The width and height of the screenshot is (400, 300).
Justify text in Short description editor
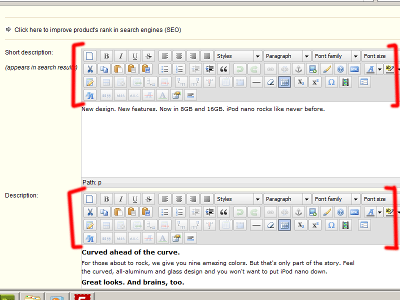(x=207, y=56)
